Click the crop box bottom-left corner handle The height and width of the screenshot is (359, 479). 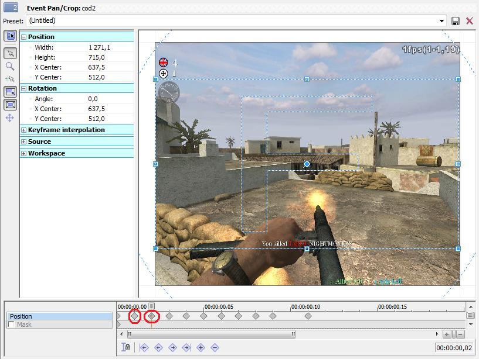[155, 248]
